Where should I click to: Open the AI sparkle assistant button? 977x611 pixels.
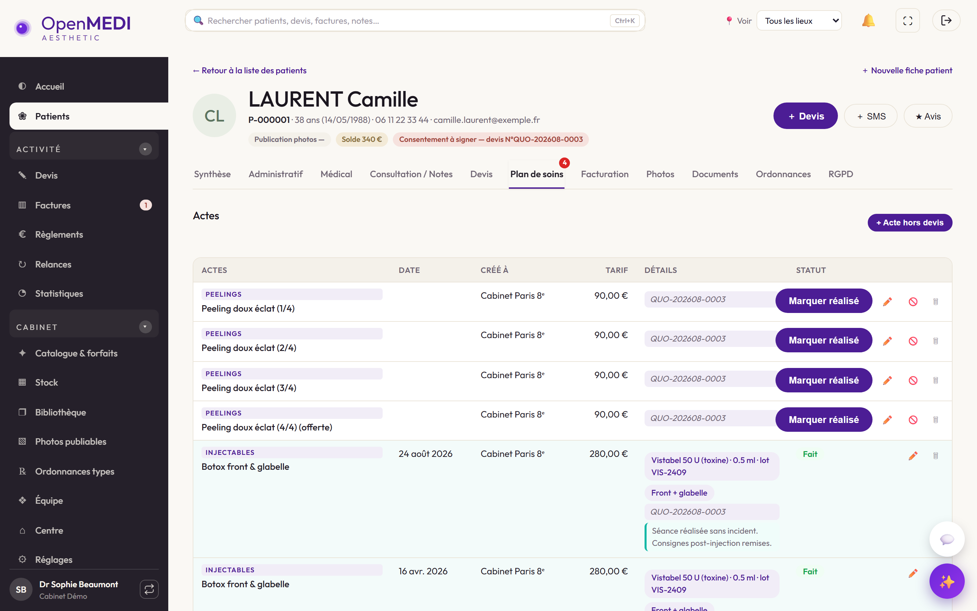(947, 581)
